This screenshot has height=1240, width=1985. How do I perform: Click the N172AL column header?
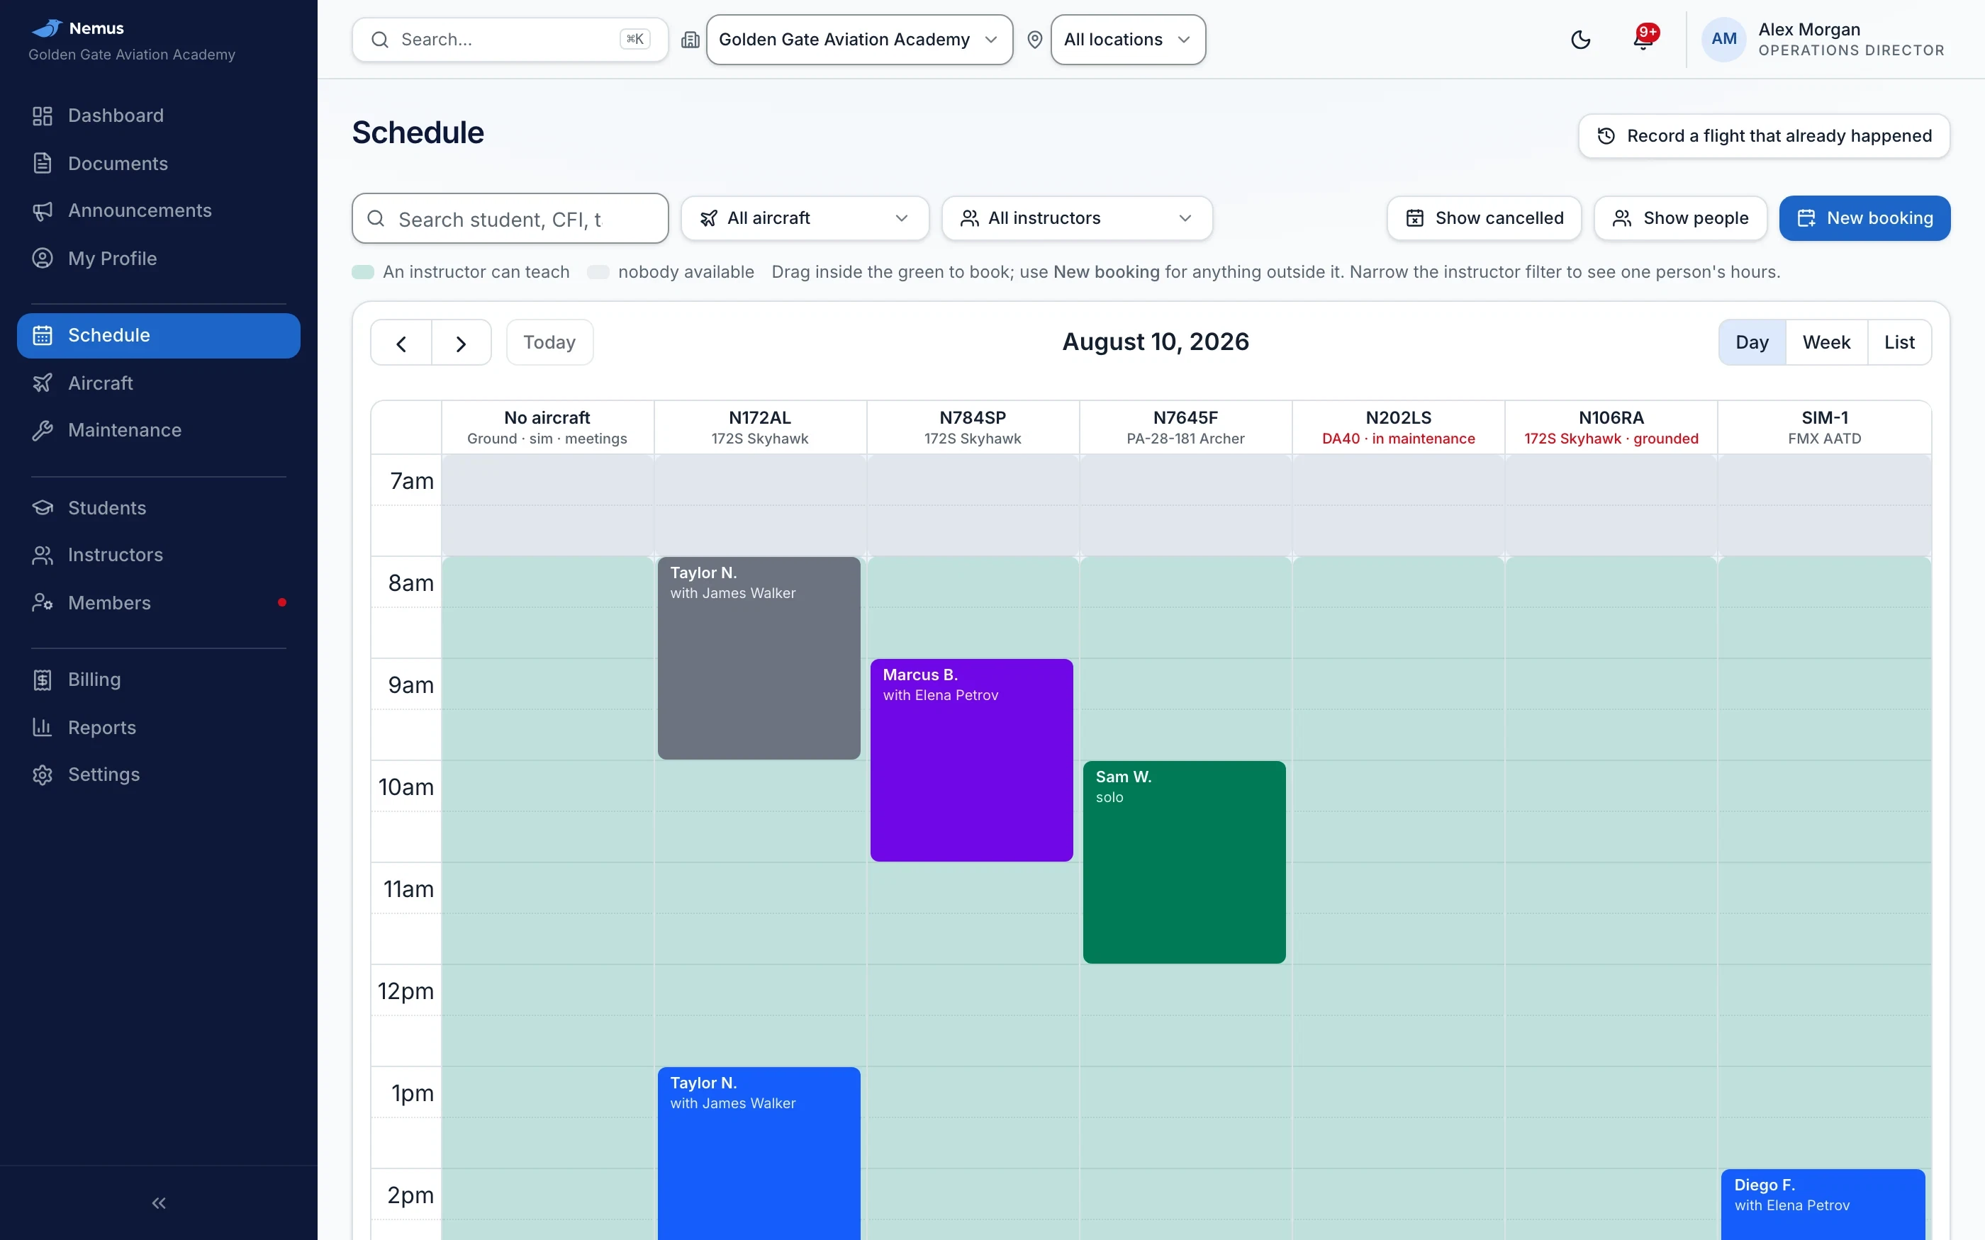pyautogui.click(x=759, y=427)
